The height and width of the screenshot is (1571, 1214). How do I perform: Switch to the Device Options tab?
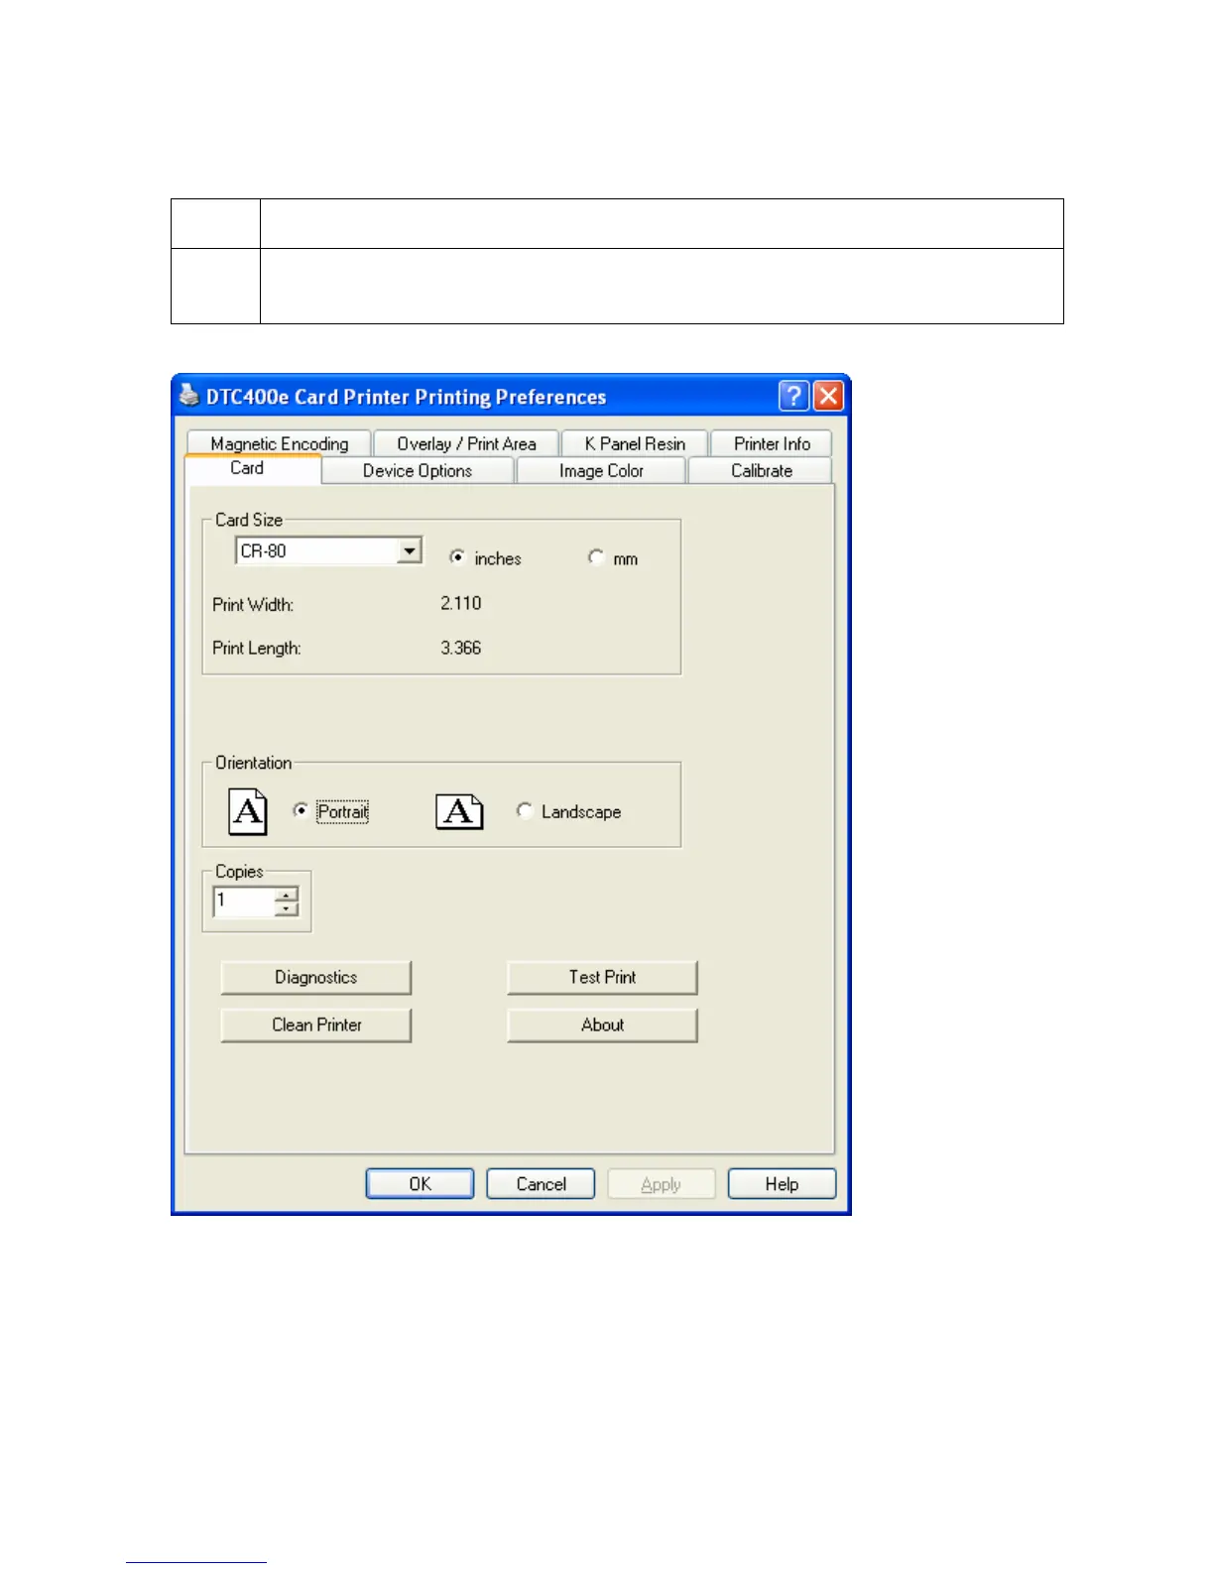tap(418, 470)
